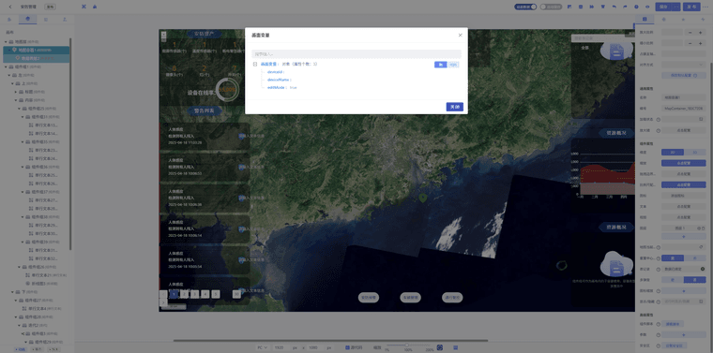Open the more options ellipsis at top right
The height and width of the screenshot is (353, 713).
(705, 7)
